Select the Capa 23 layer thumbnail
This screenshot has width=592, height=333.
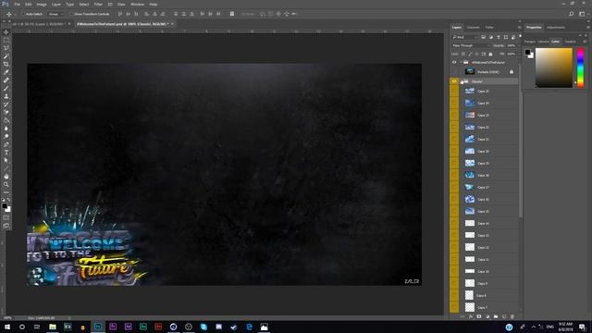[470, 115]
